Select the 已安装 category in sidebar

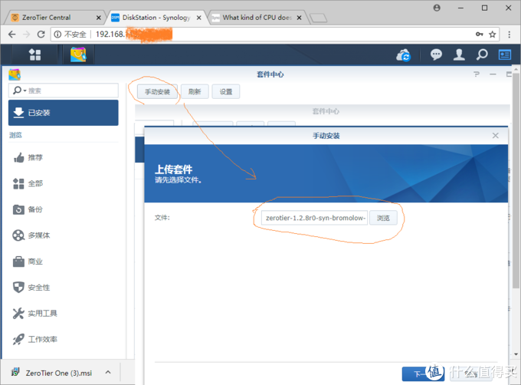(x=64, y=113)
